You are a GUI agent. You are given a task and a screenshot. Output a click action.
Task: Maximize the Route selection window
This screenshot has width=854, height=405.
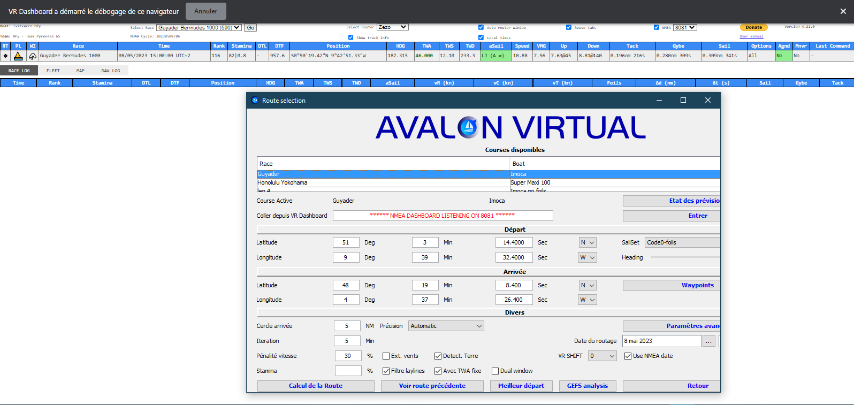point(683,100)
